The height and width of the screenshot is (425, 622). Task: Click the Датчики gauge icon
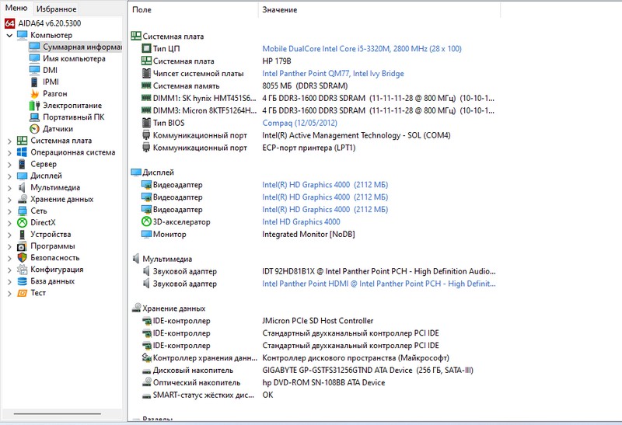point(34,129)
